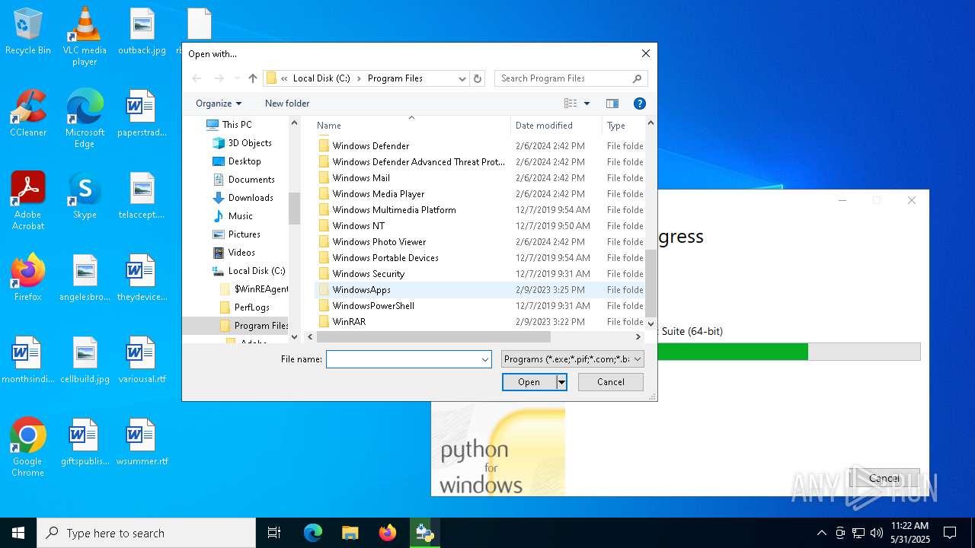975x548 pixels.
Task: Click the Up to parent folder arrow
Action: pos(253,78)
